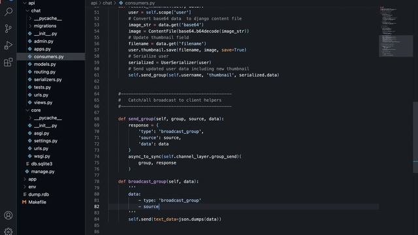Open urls.py under core folder
The height and width of the screenshot is (235, 418).
click(x=41, y=149)
